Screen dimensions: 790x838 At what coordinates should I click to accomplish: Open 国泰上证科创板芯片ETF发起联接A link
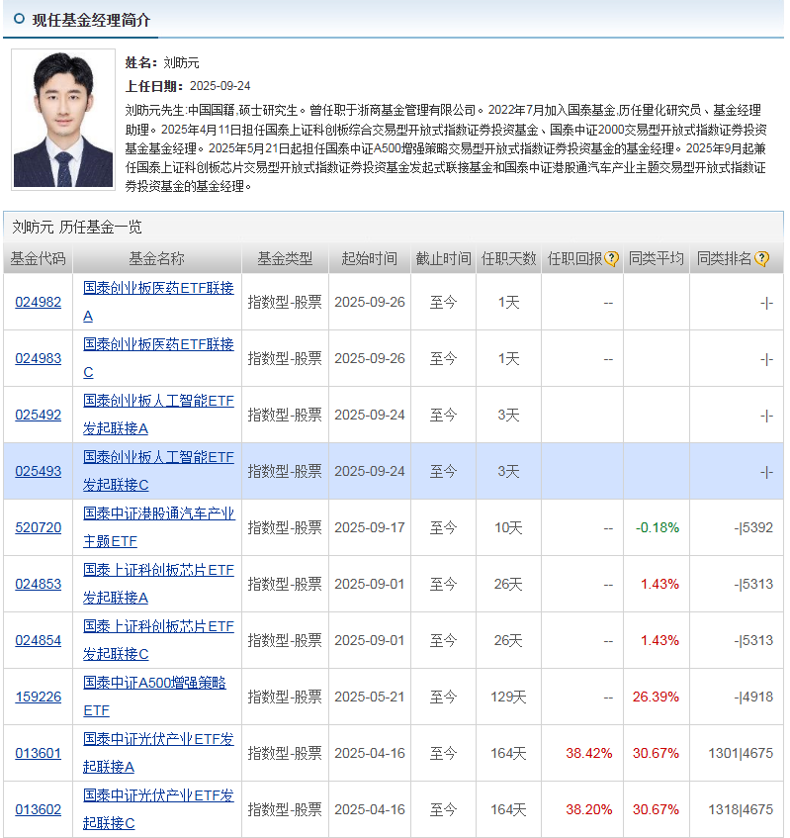click(158, 570)
